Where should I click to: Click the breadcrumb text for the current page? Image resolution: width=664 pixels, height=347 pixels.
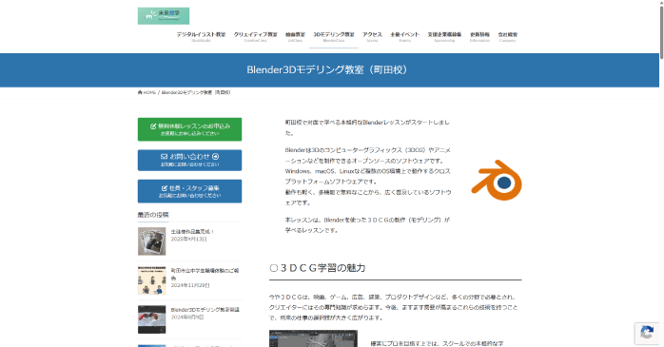click(196, 92)
